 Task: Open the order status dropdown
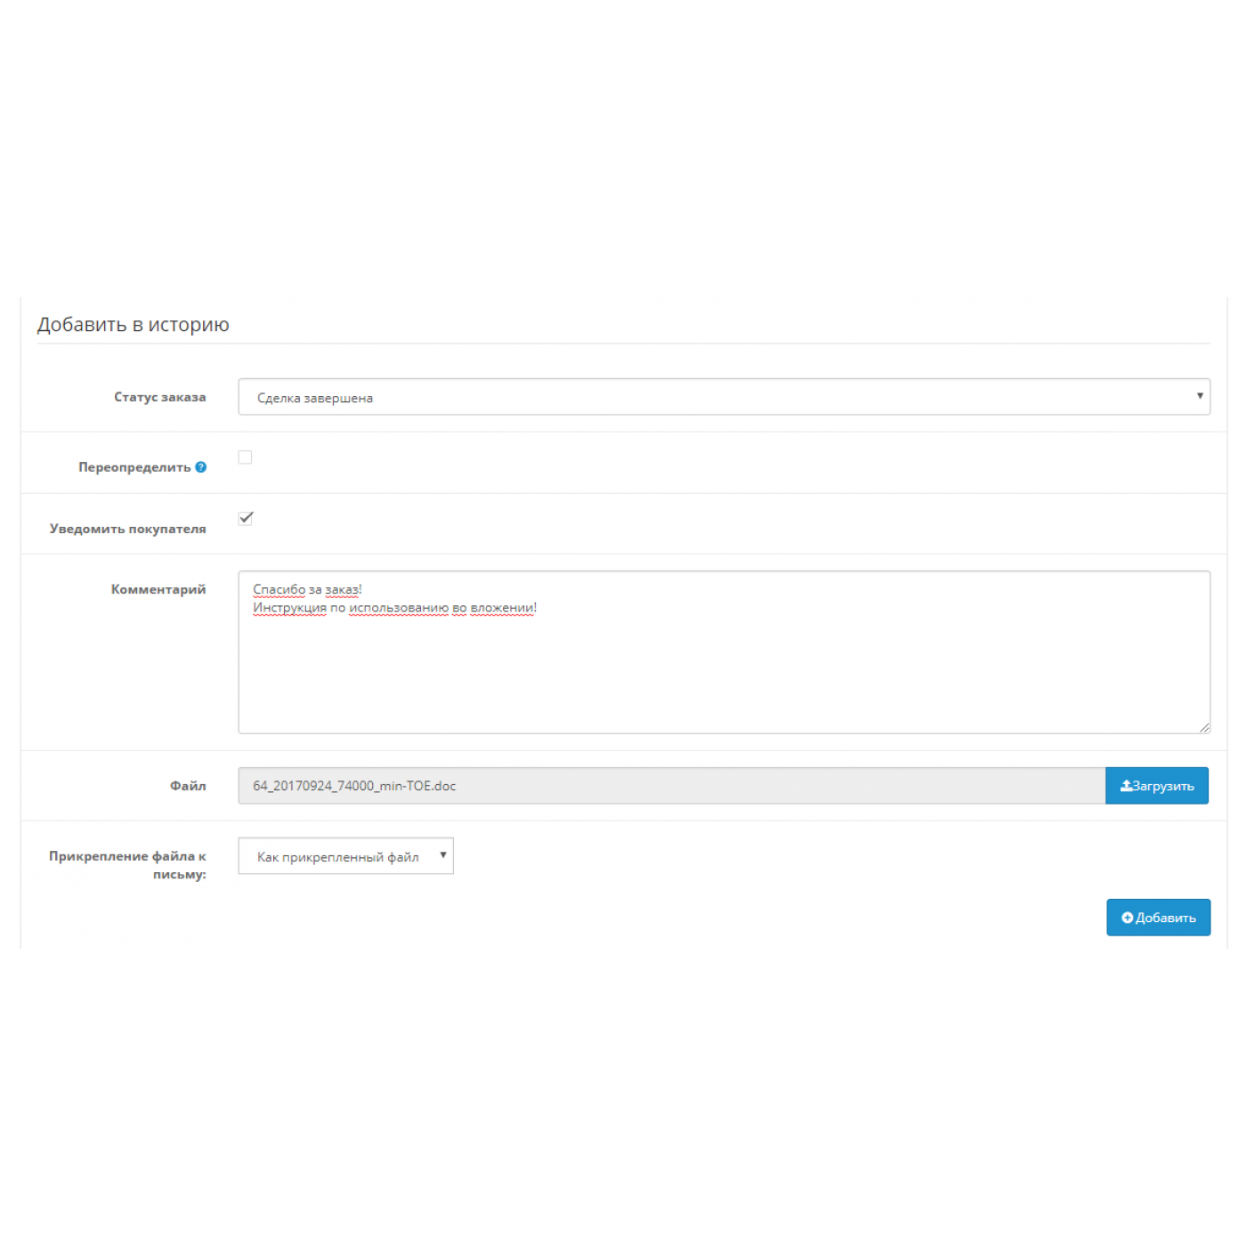723,397
